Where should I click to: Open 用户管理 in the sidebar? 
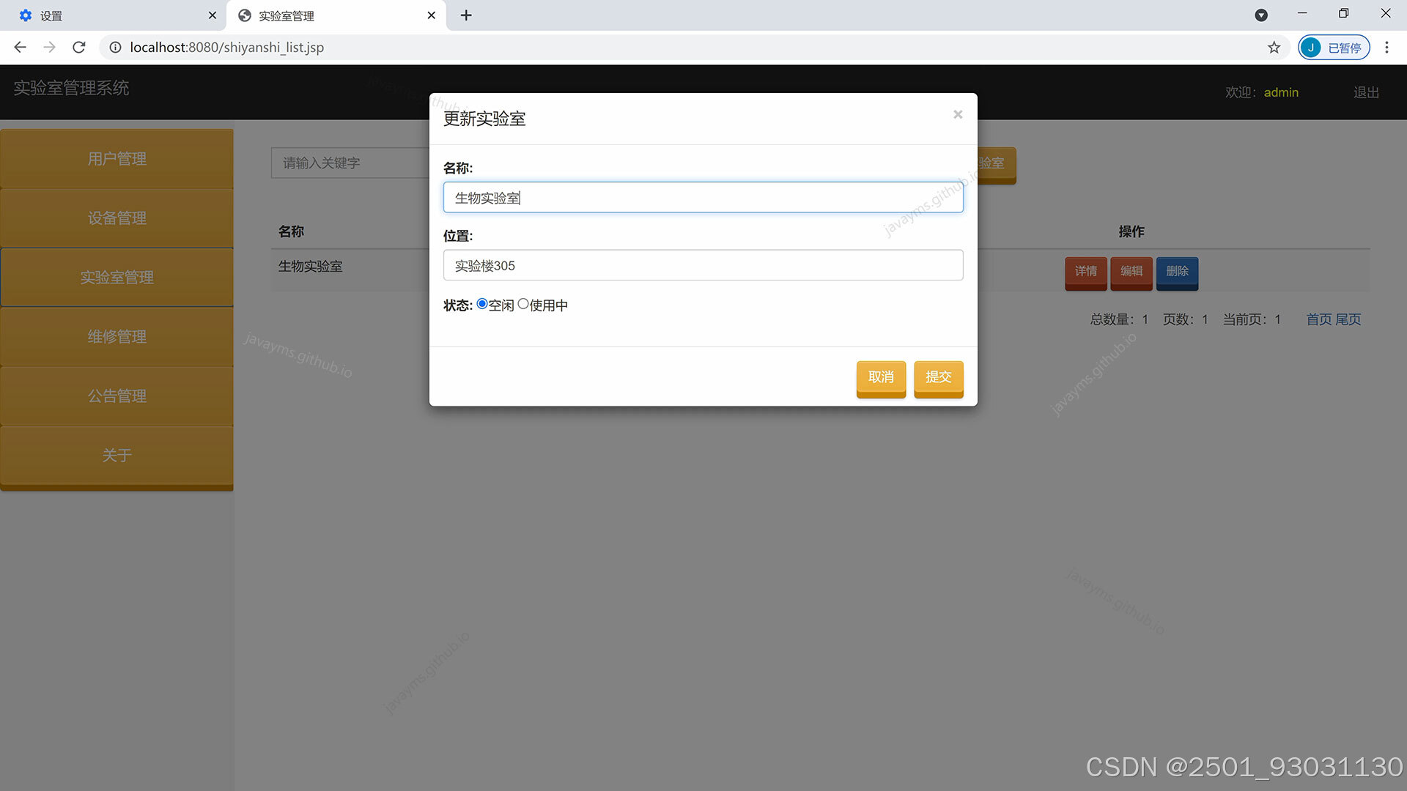[x=117, y=159]
